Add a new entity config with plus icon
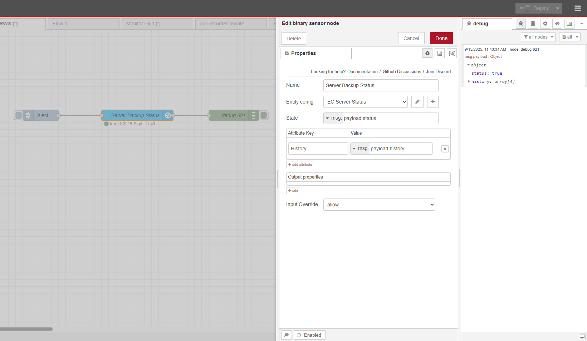587x341 pixels. tap(433, 102)
